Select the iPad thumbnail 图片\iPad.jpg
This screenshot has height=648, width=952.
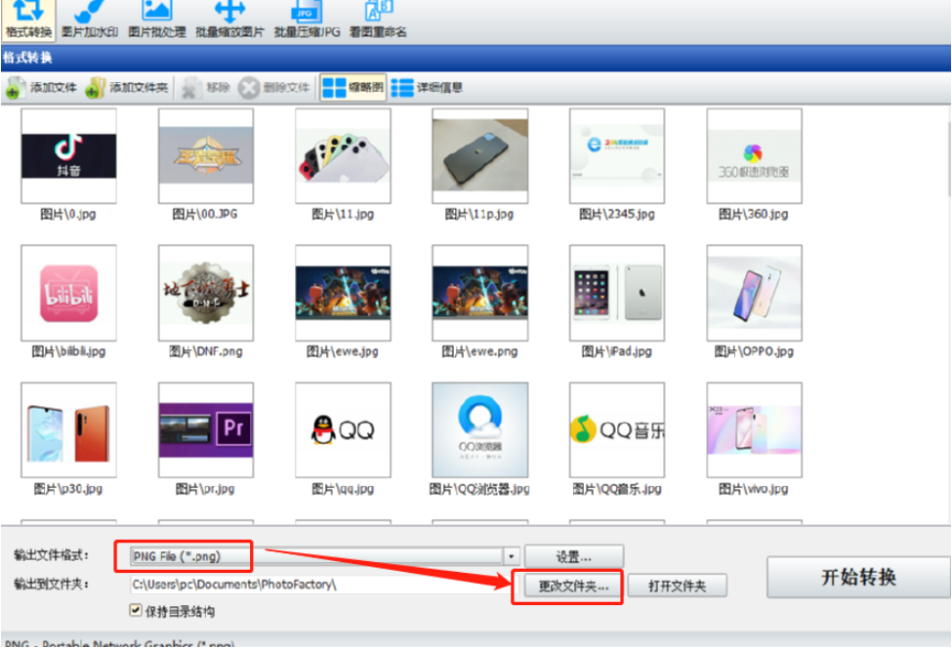pyautogui.click(x=617, y=293)
